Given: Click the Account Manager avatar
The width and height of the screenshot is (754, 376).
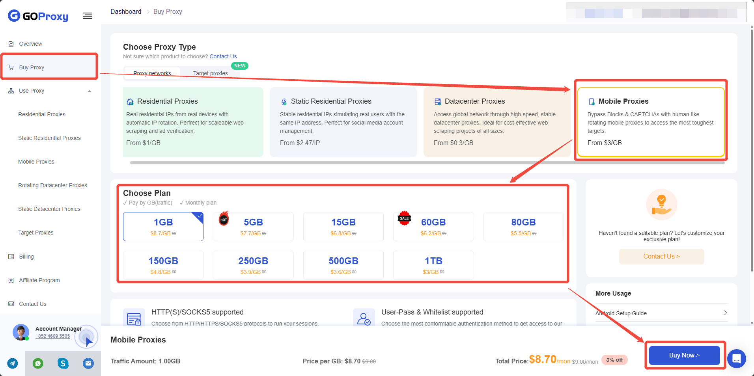Looking at the screenshot, I should [21, 332].
